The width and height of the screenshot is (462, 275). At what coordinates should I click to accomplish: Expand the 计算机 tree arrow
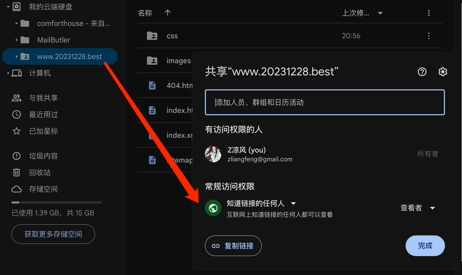coord(8,73)
